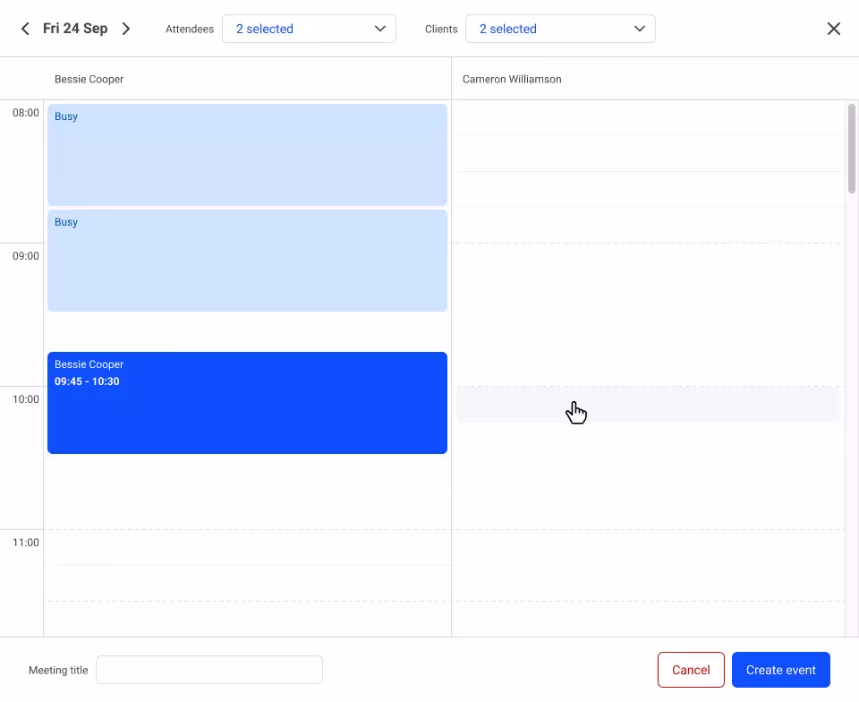Viewport: 859px width, 702px height.
Task: Click the Bessie Cooper column header
Action: (89, 79)
